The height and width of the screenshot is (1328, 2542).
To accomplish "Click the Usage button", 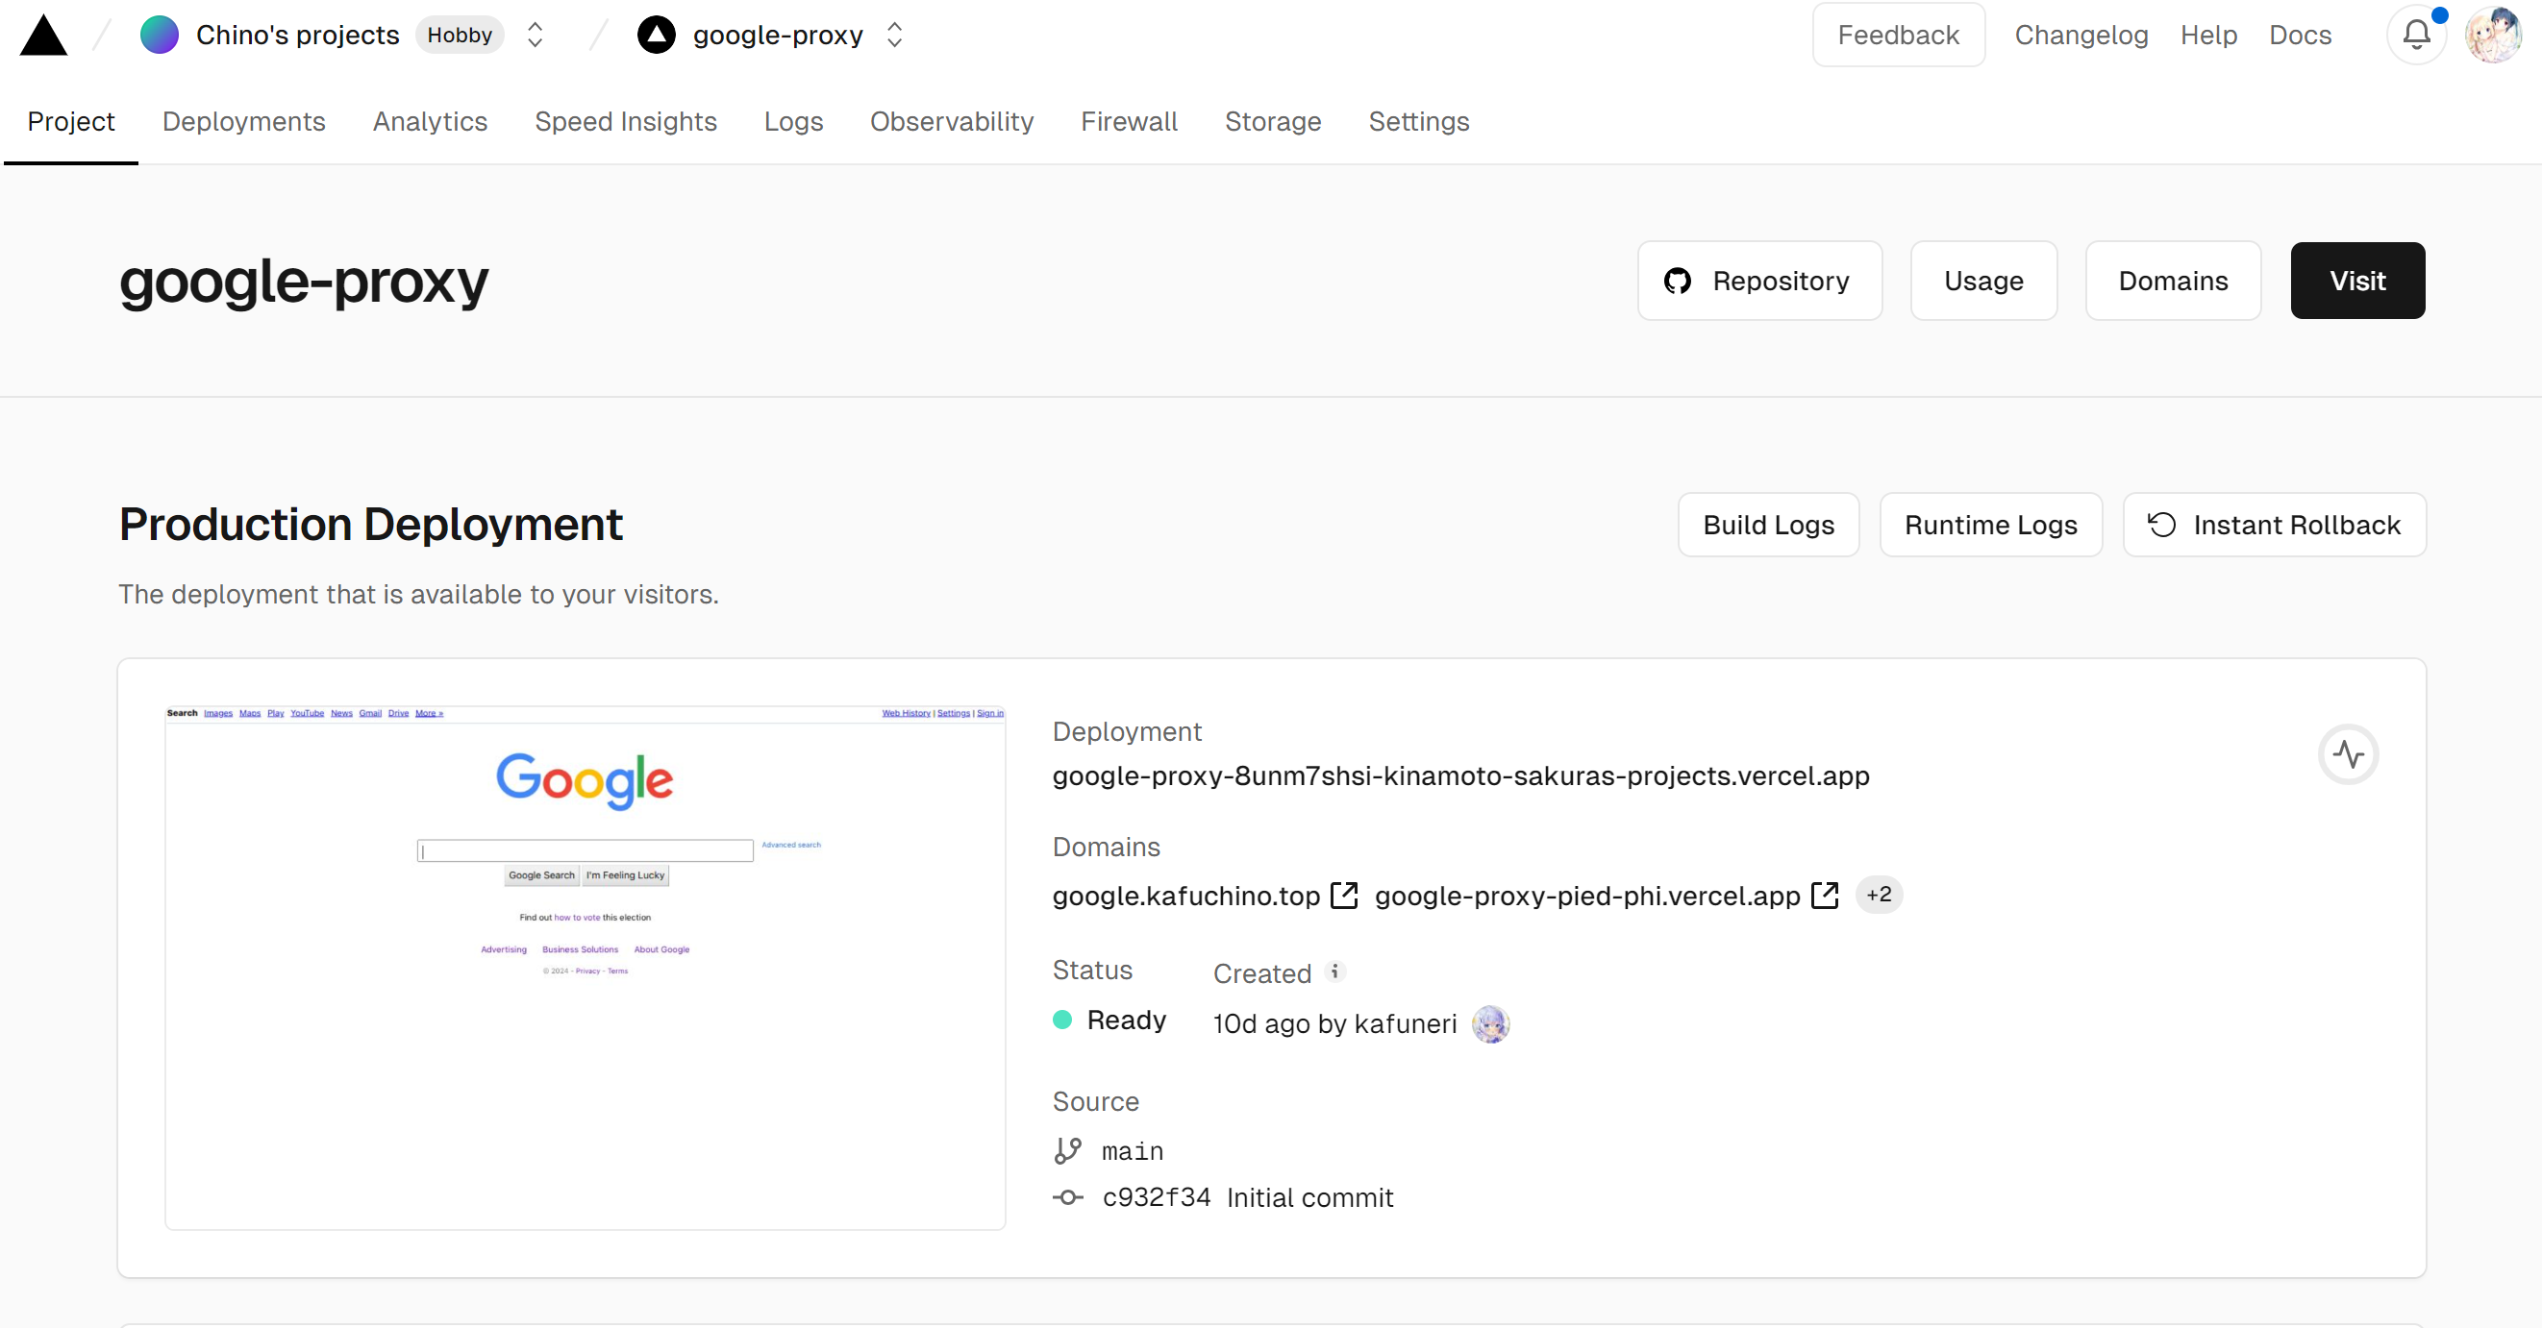I will click(x=1983, y=281).
